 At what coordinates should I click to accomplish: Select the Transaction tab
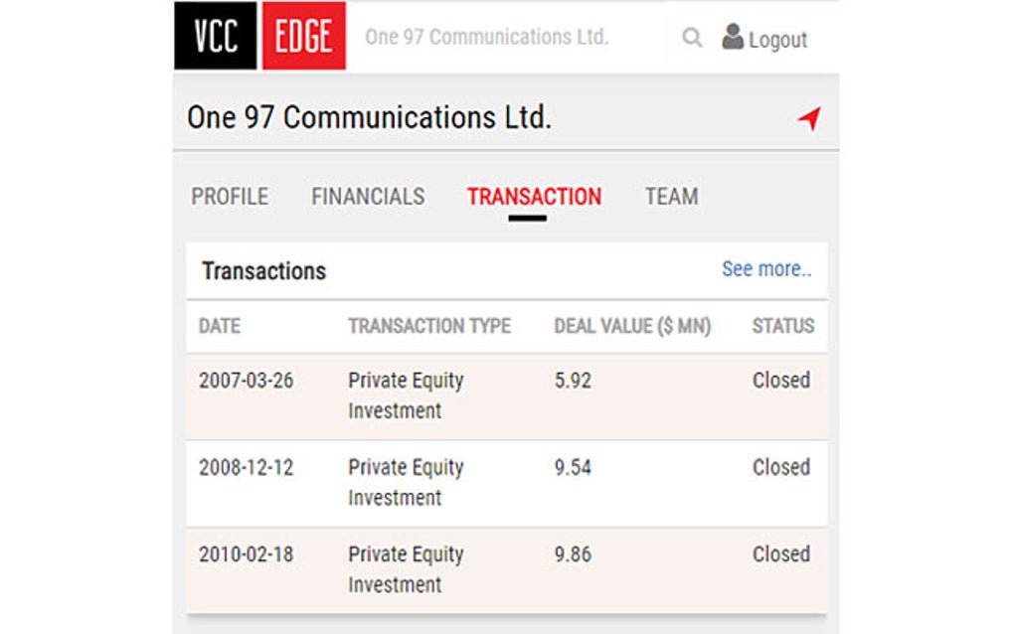pyautogui.click(x=534, y=197)
